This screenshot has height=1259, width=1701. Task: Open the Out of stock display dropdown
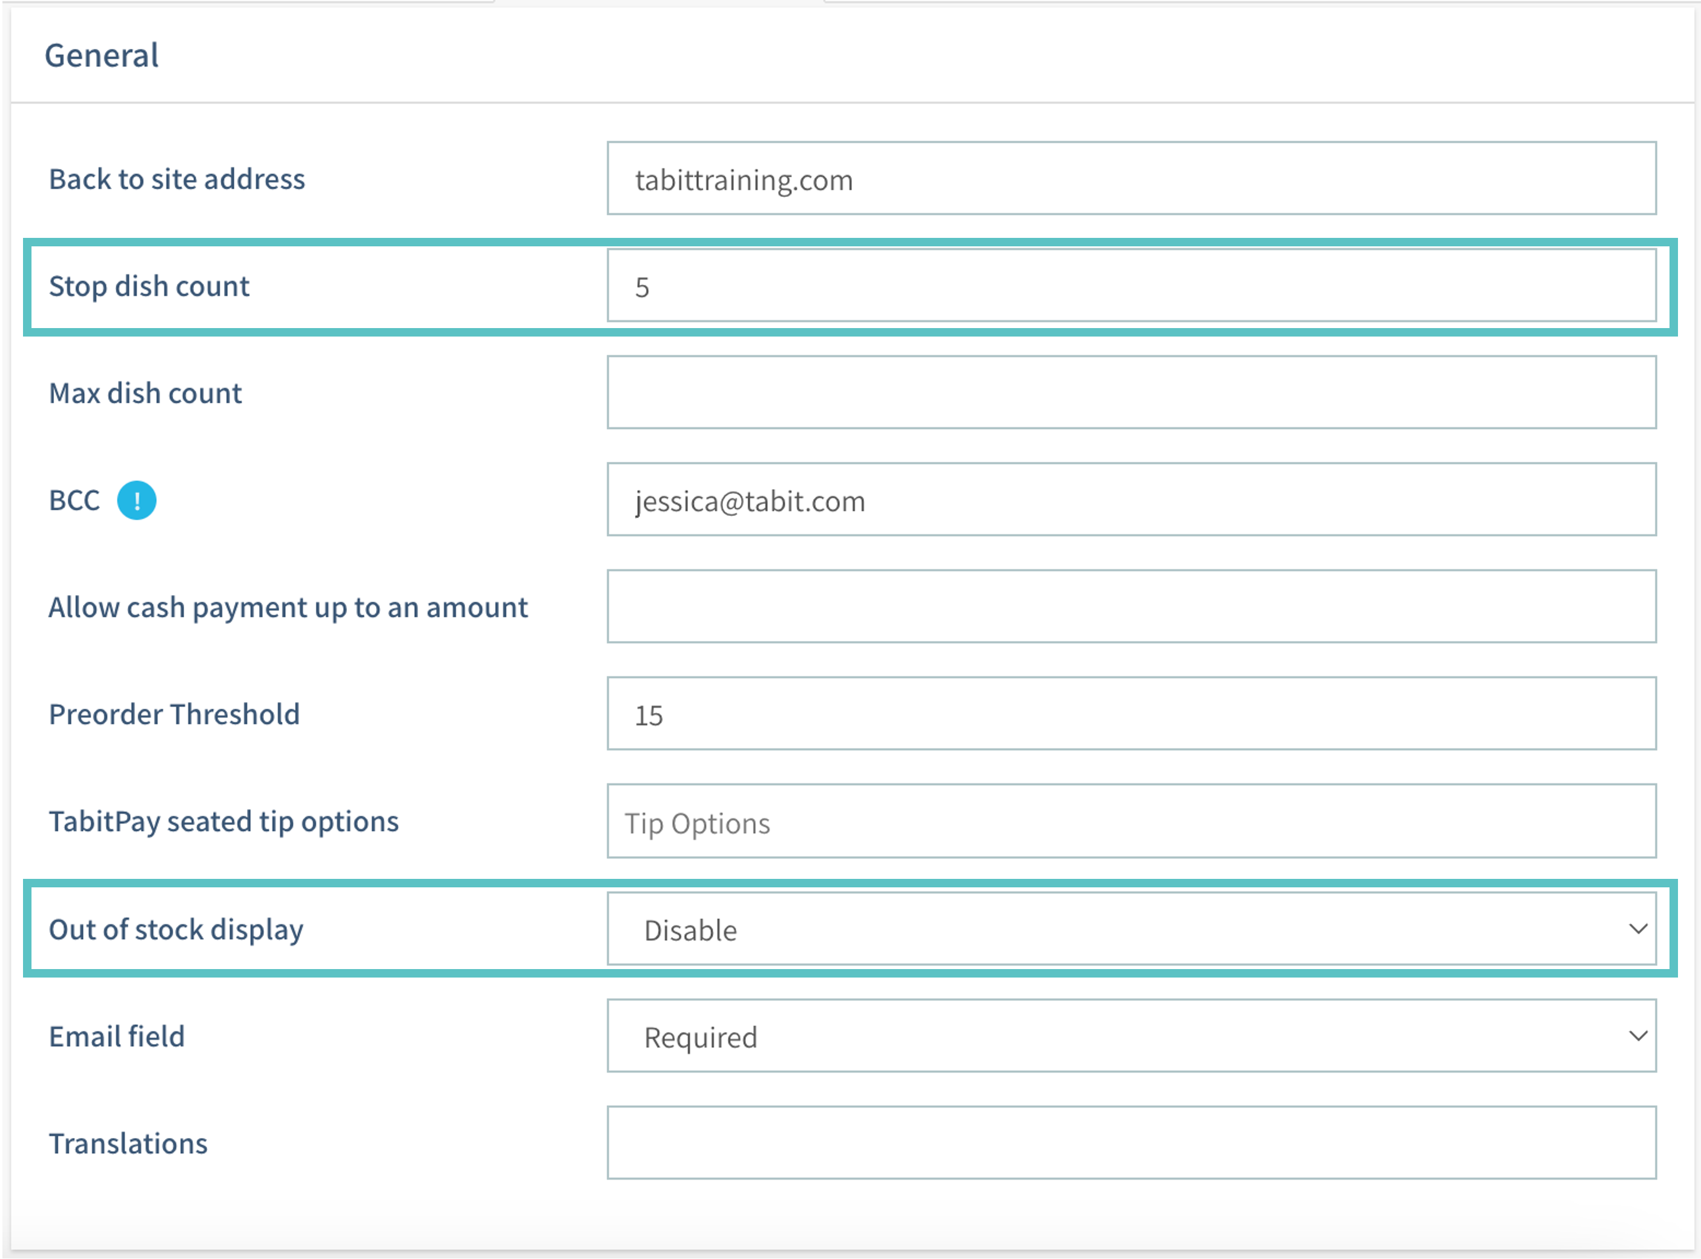coord(1130,929)
